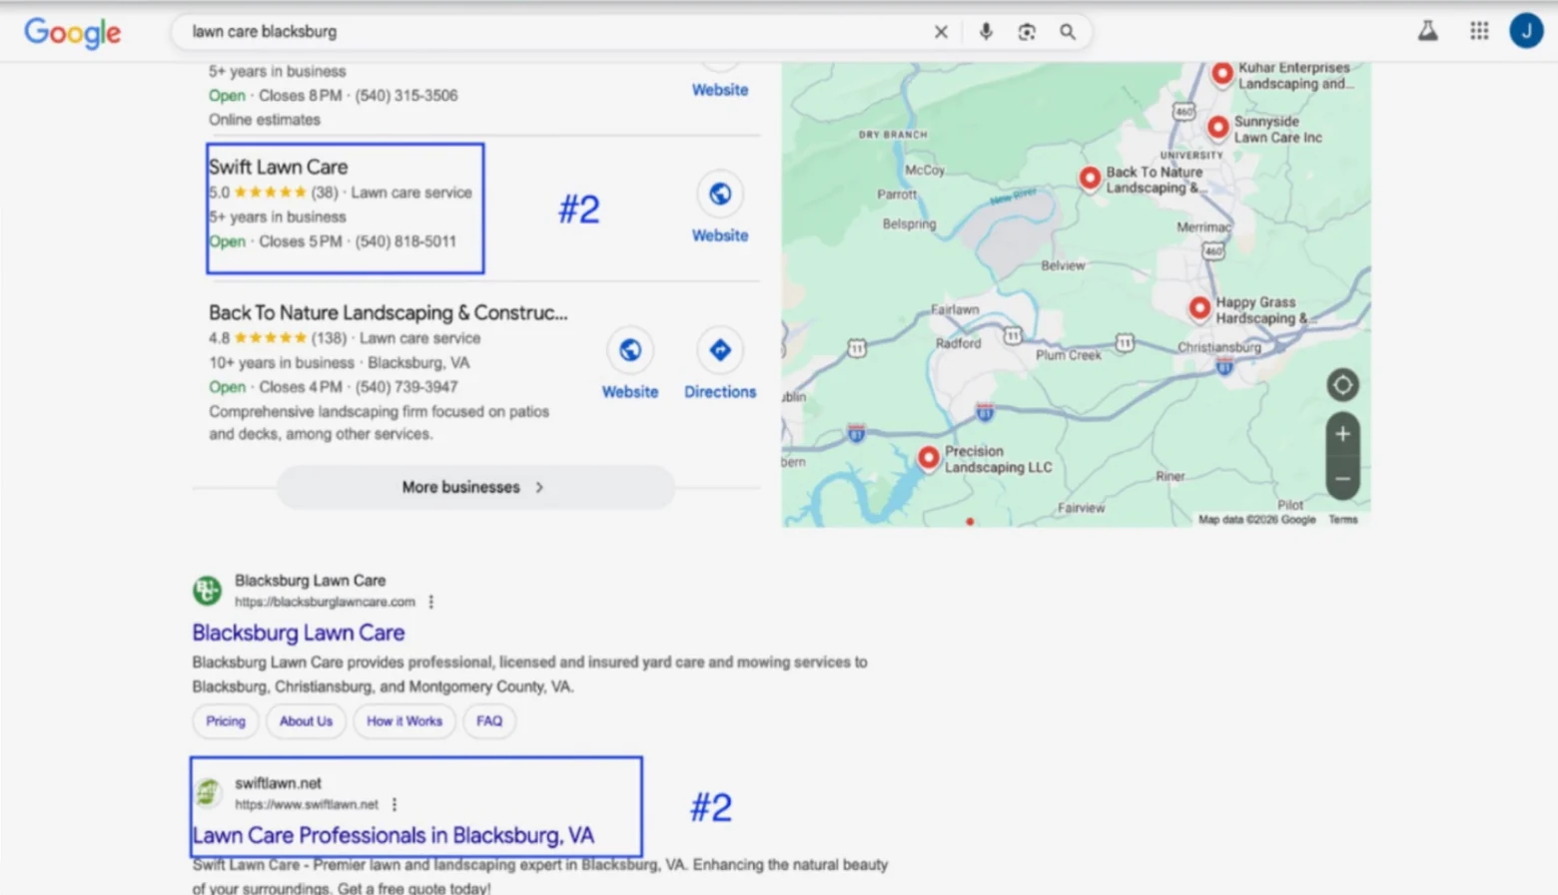
Task: Open the FAQ sitelink chip
Action: [489, 720]
